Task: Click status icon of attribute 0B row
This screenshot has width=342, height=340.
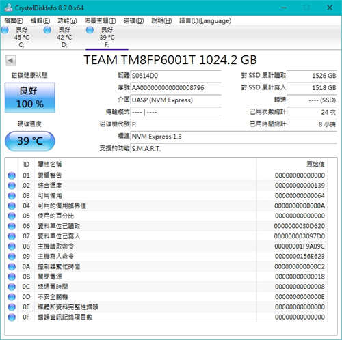Action: pos(12,277)
